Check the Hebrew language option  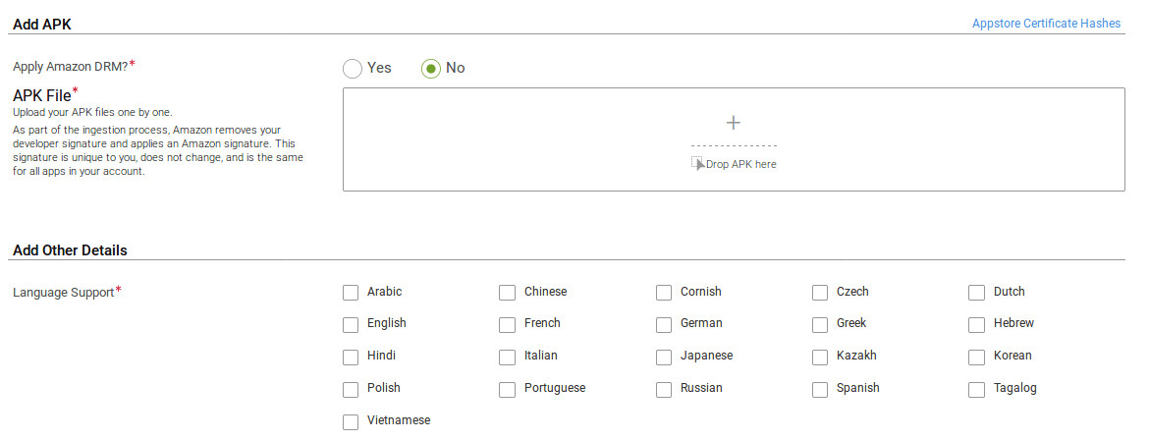tap(976, 325)
